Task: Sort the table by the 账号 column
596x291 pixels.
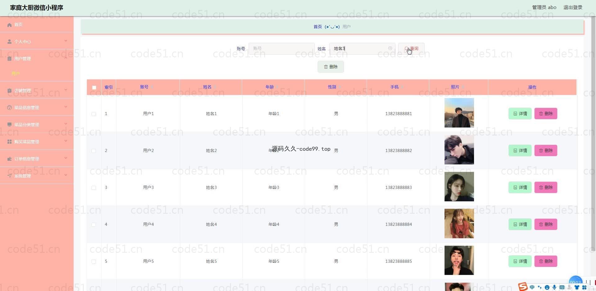Action: [x=152, y=87]
